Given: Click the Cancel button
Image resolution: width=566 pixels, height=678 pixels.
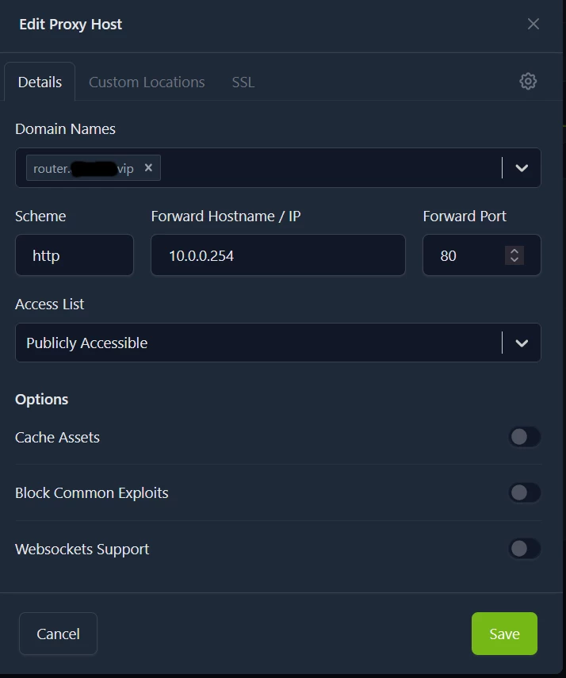Looking at the screenshot, I should tap(58, 634).
